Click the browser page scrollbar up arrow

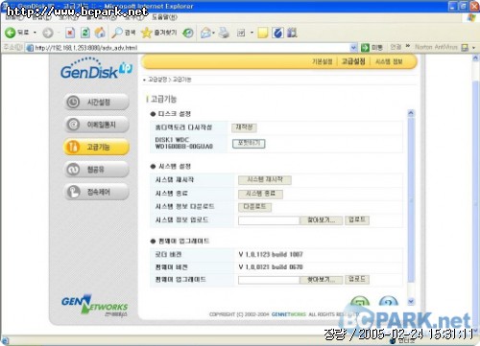475,58
